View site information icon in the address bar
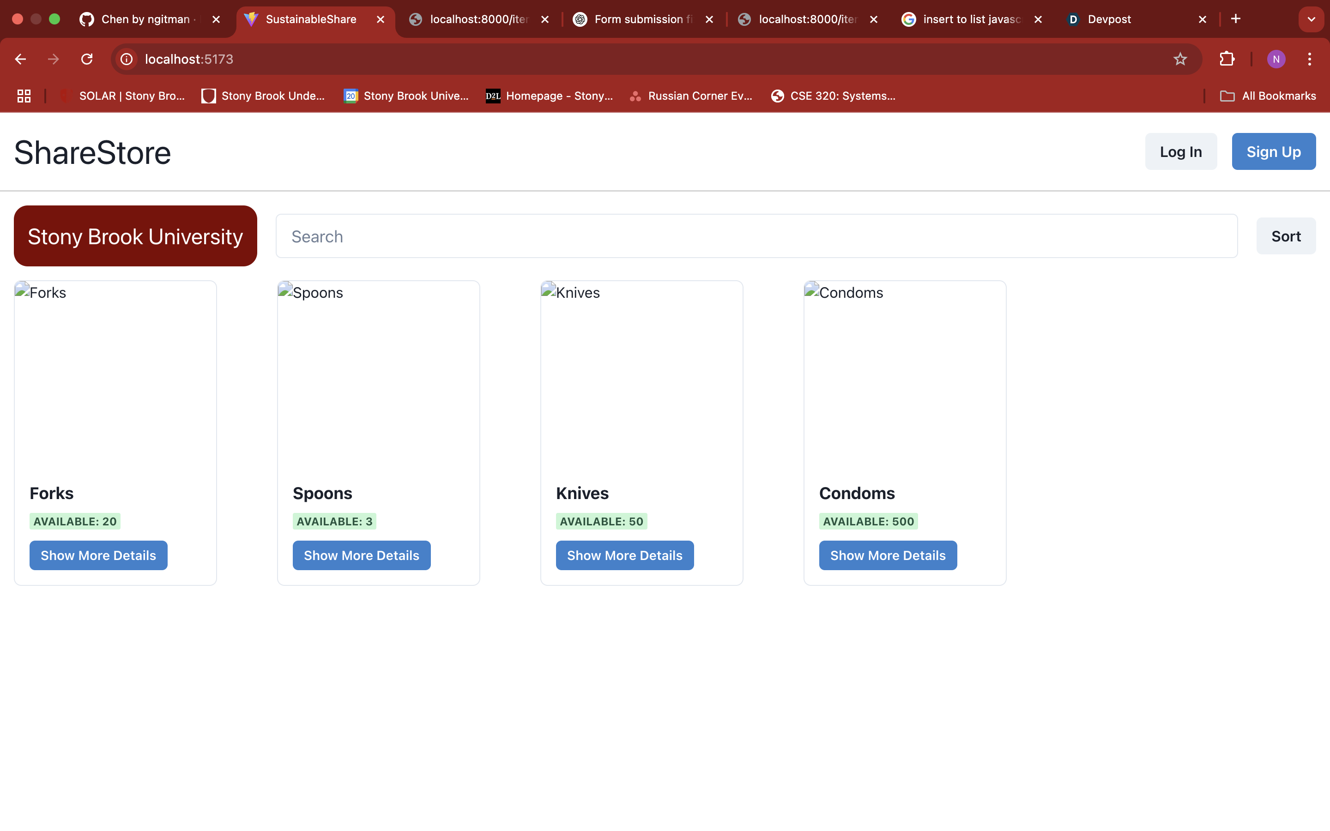This screenshot has height=831, width=1330. point(127,59)
